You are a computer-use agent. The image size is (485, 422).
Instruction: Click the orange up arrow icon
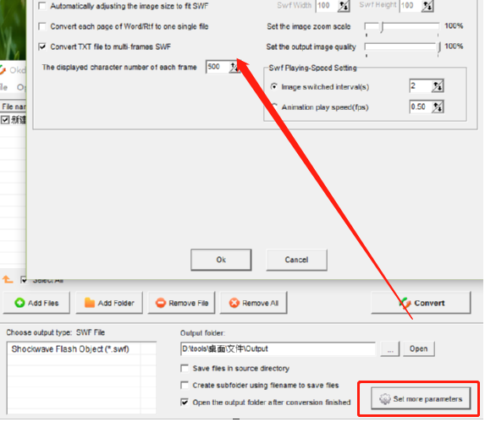point(8,280)
